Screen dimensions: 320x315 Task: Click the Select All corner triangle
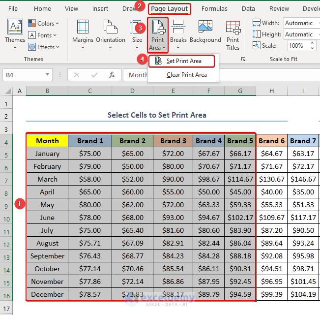[8, 91]
